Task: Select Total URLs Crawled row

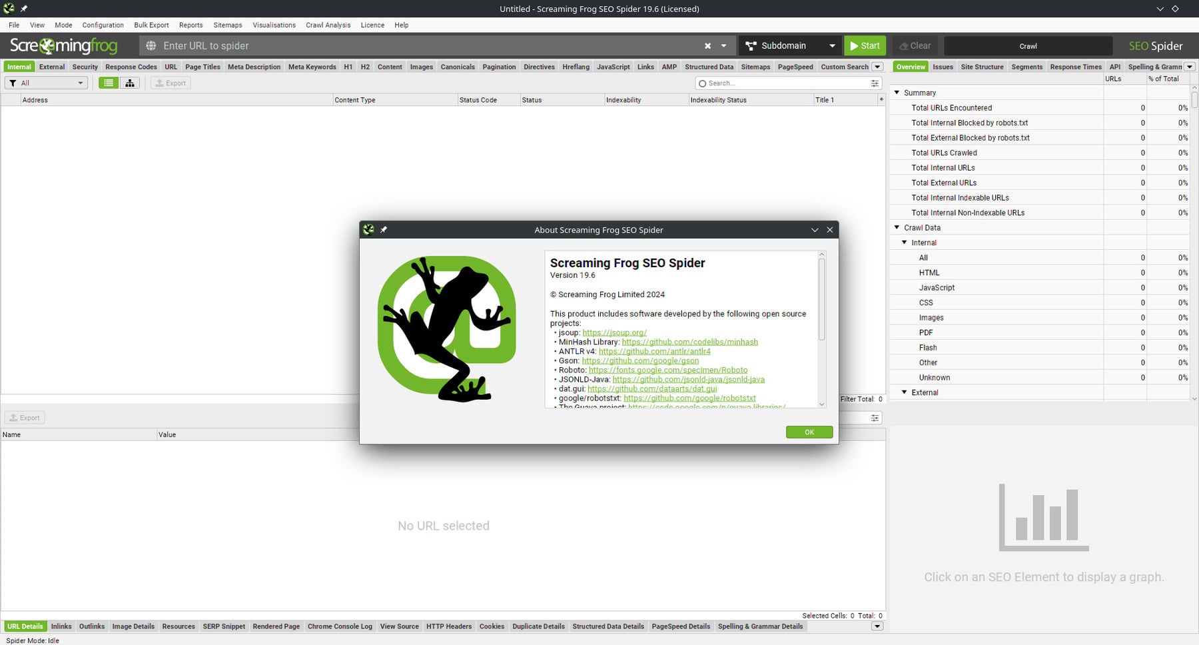Action: tap(1040, 153)
